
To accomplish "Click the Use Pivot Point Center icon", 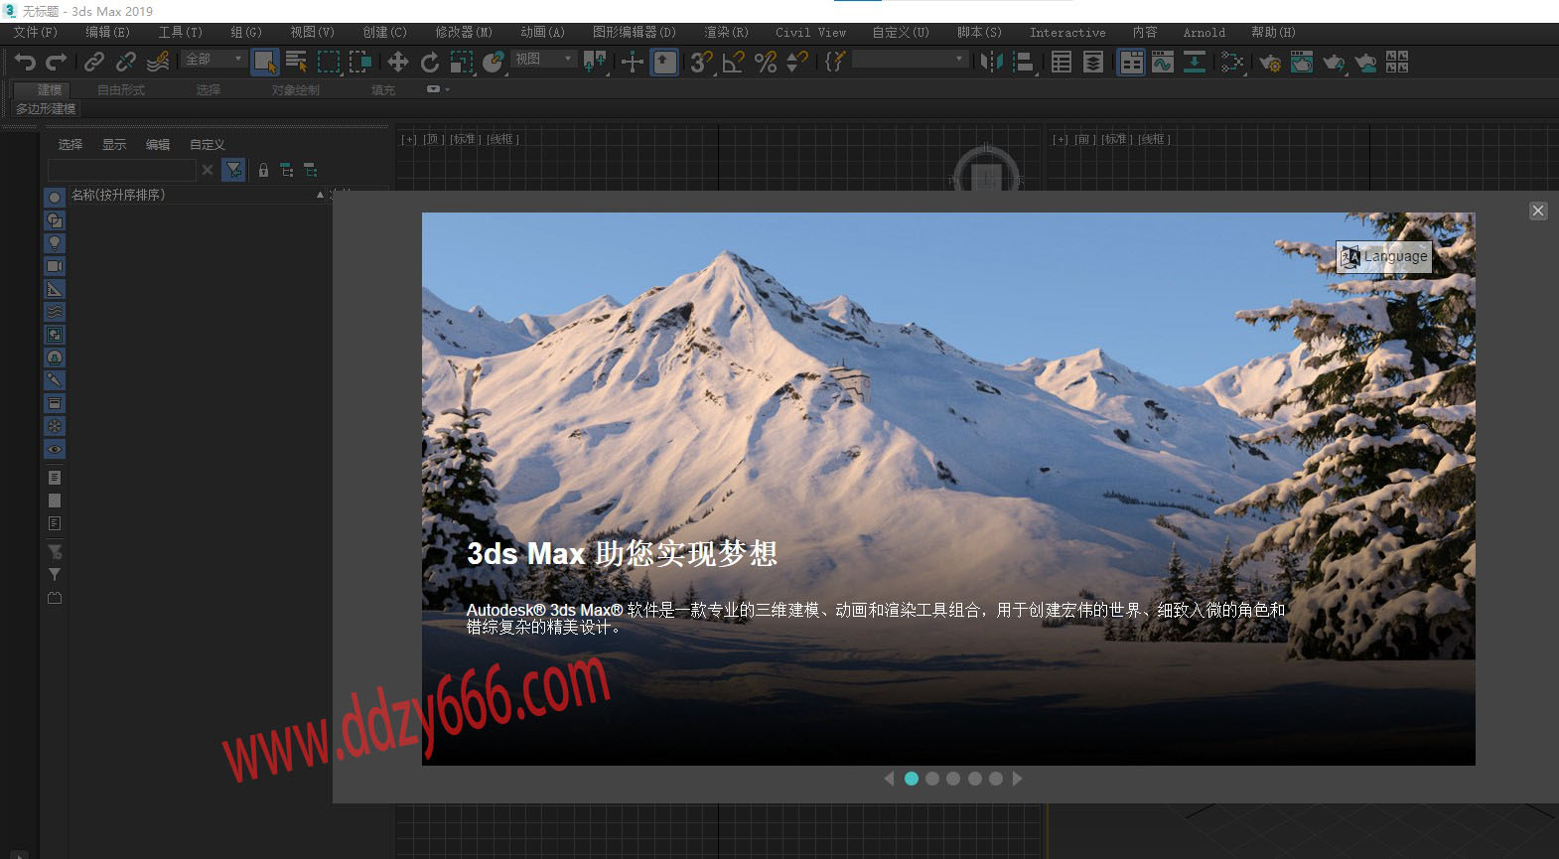I will (595, 63).
